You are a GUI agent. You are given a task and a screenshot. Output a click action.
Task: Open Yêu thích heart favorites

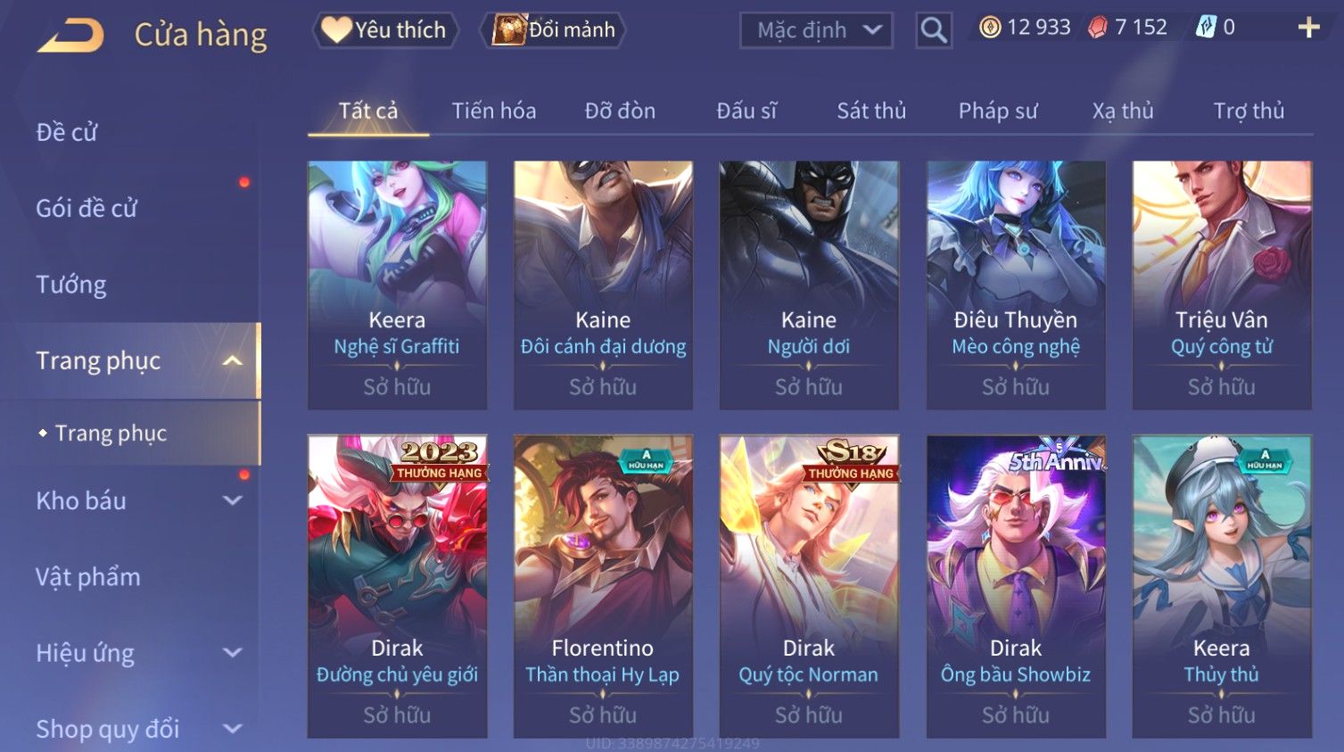pos(385,30)
